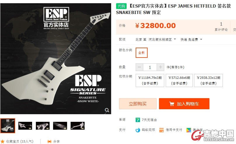Image resolution: width=236 pixels, height=144 pixels.
Task: Select the 全款 color option
Action: (x=141, y=53)
